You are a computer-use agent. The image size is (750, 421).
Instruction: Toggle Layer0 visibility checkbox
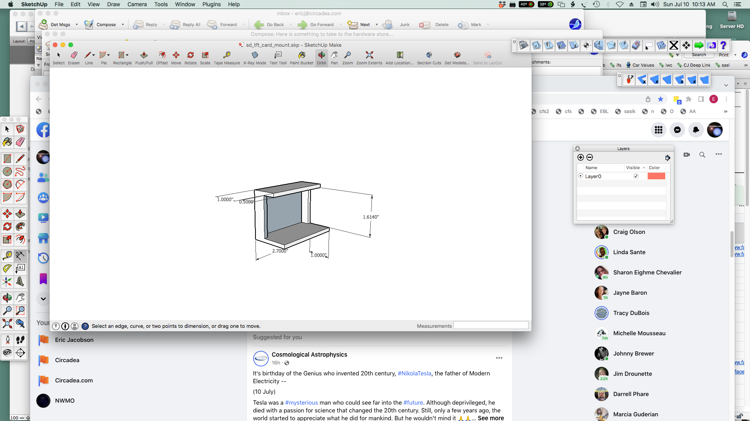[636, 176]
